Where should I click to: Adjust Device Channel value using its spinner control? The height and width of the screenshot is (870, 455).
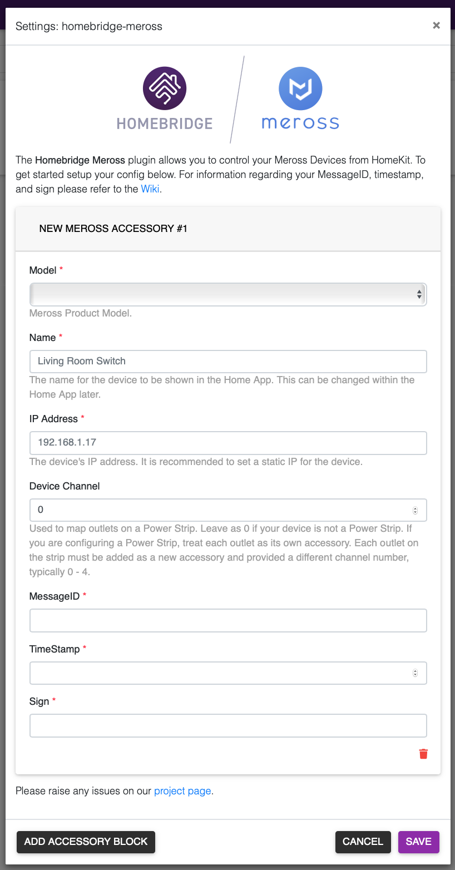415,510
